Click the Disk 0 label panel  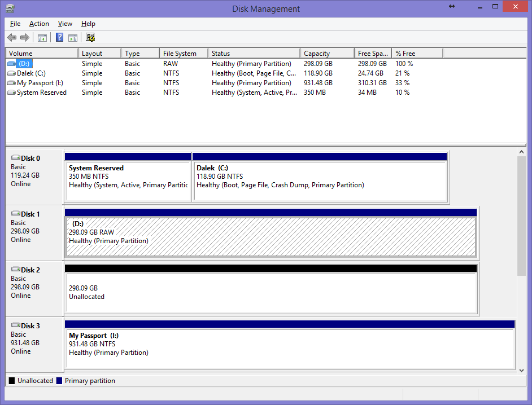click(34, 177)
